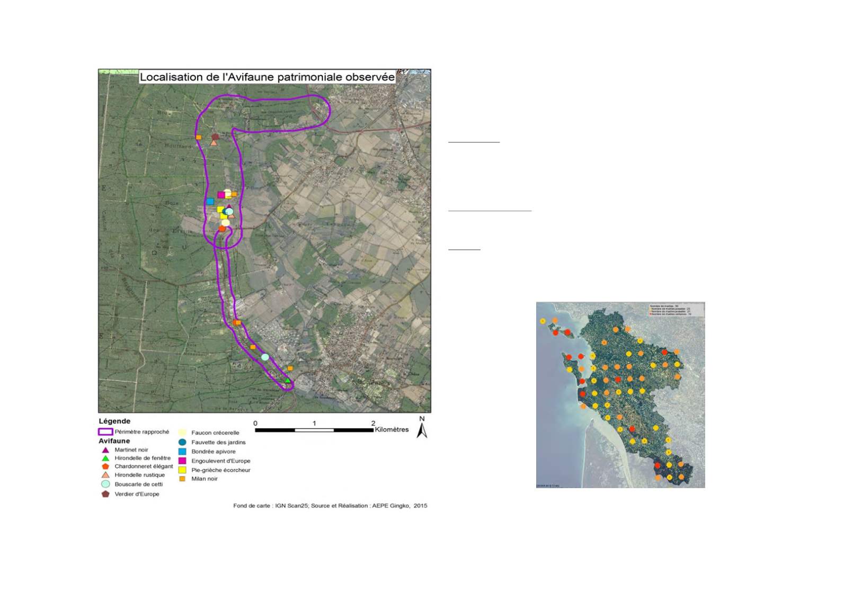Pick the magenta Engoulevent d'Europe legend square
Image resolution: width=853 pixels, height=603 pixels.
click(182, 461)
